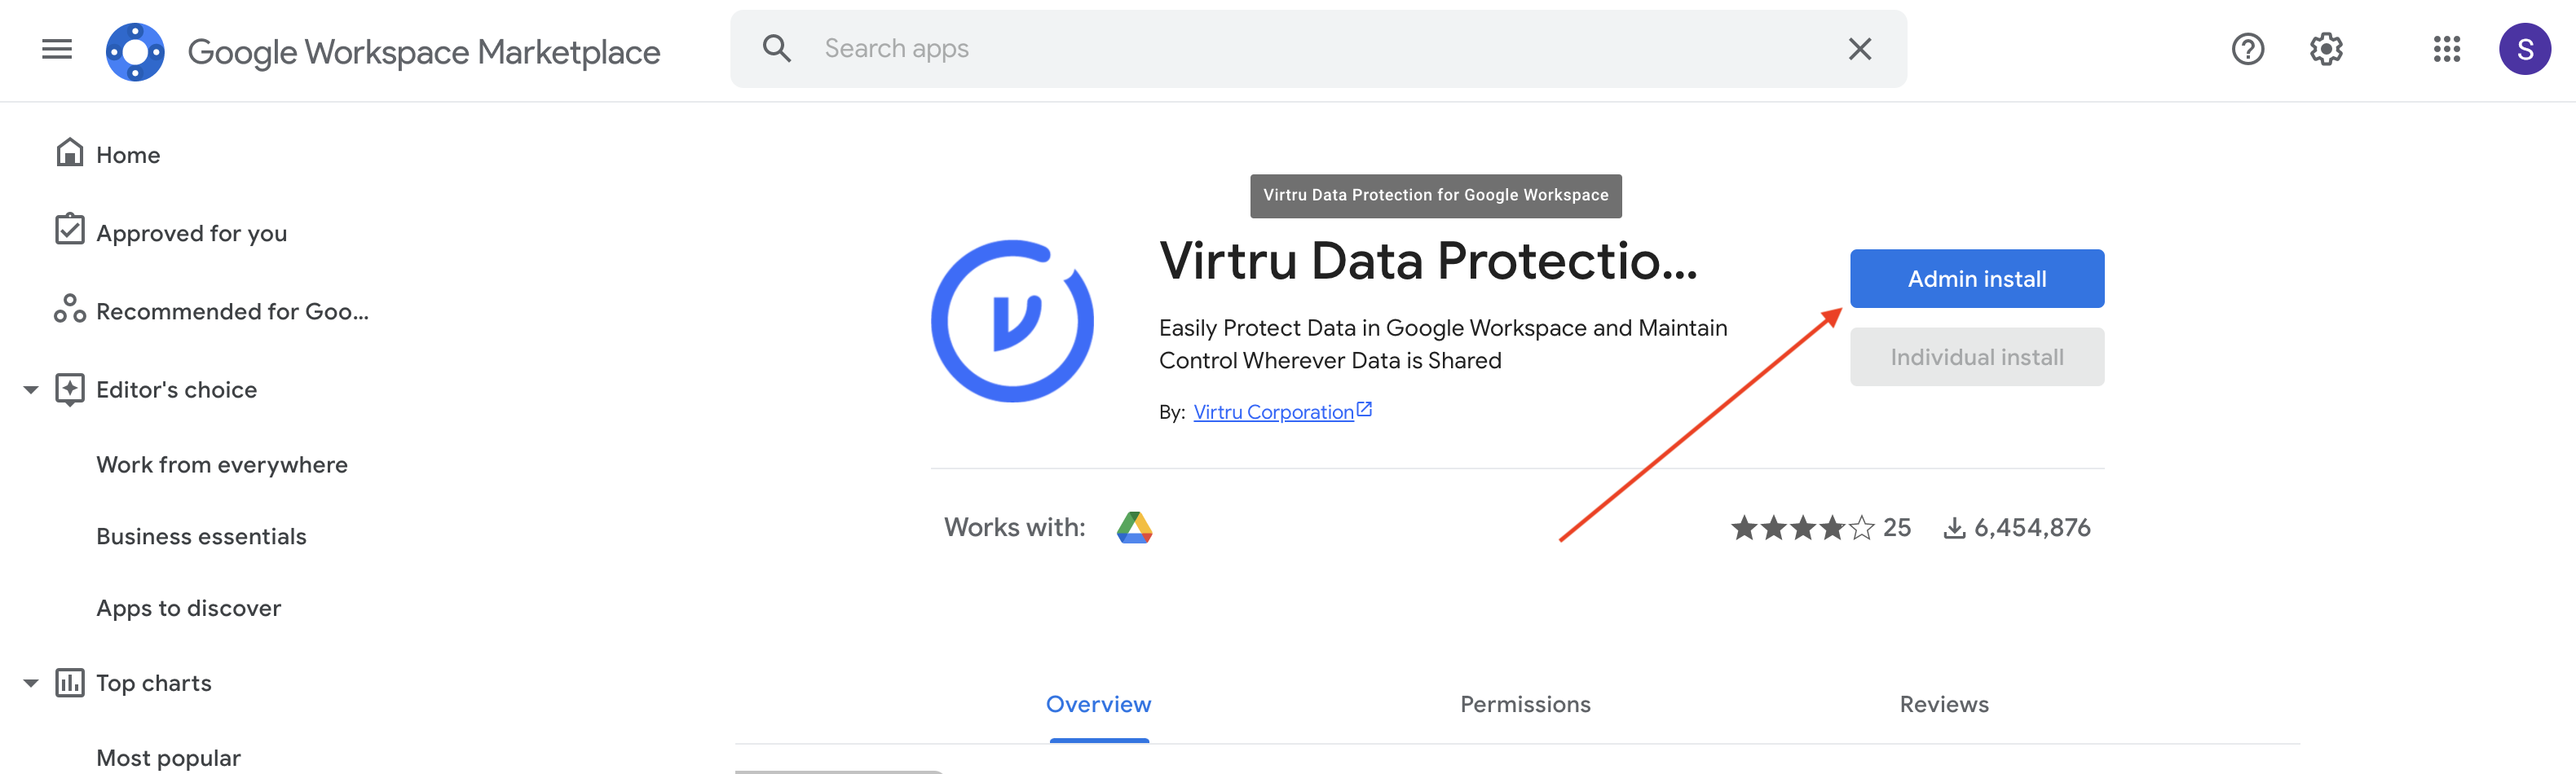Open the settings gear icon
Image resolution: width=2576 pixels, height=774 pixels.
tap(2326, 49)
